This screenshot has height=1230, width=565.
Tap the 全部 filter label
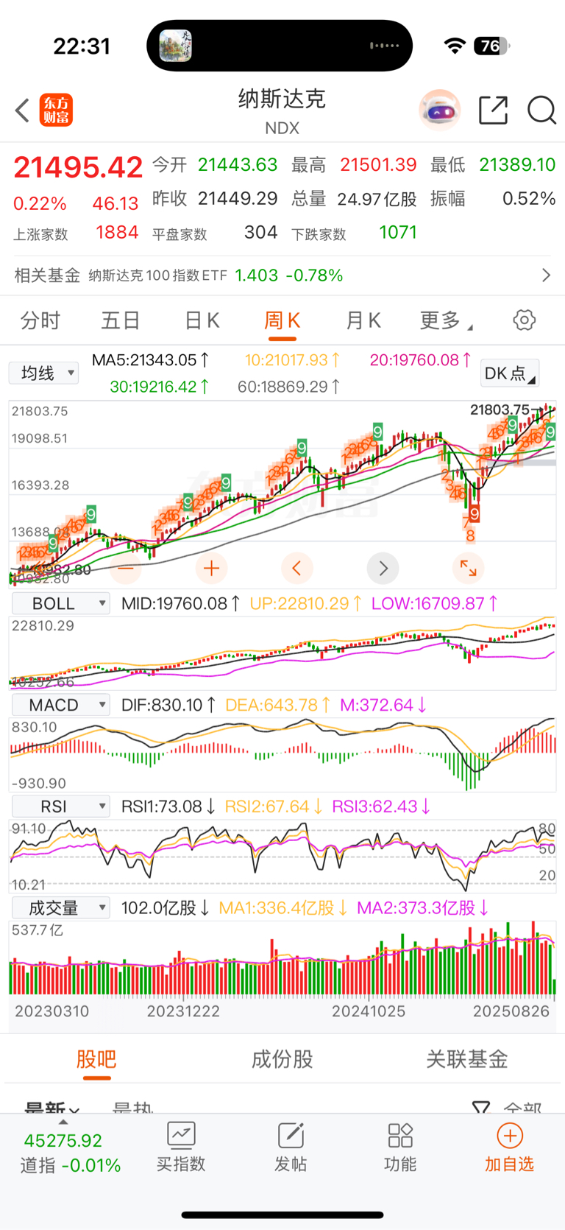coord(522,1107)
